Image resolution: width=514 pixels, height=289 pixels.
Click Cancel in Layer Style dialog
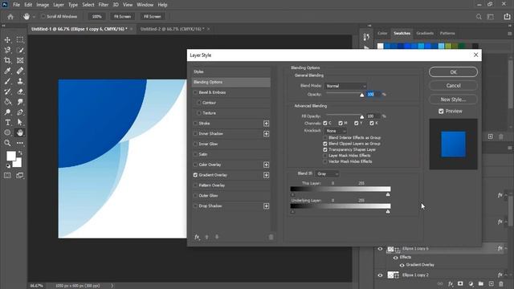point(453,86)
